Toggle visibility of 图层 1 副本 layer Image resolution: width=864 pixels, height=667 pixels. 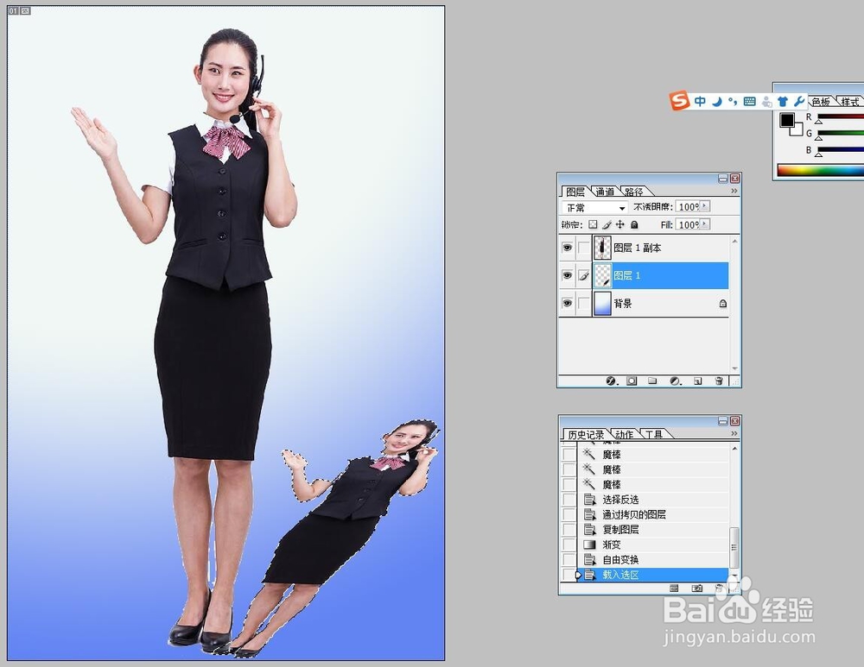(x=567, y=248)
